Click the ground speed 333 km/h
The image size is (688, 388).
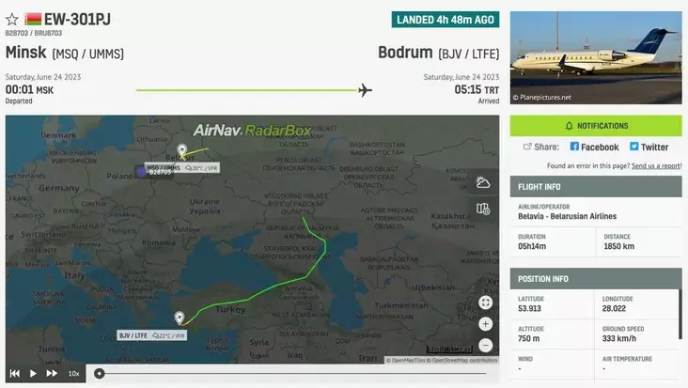point(618,338)
